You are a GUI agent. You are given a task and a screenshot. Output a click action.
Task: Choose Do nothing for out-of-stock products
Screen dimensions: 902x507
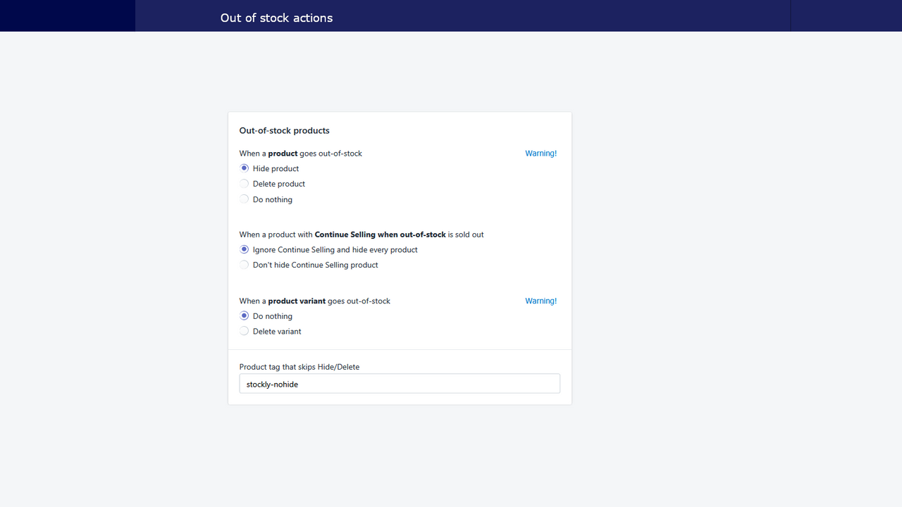tap(244, 199)
